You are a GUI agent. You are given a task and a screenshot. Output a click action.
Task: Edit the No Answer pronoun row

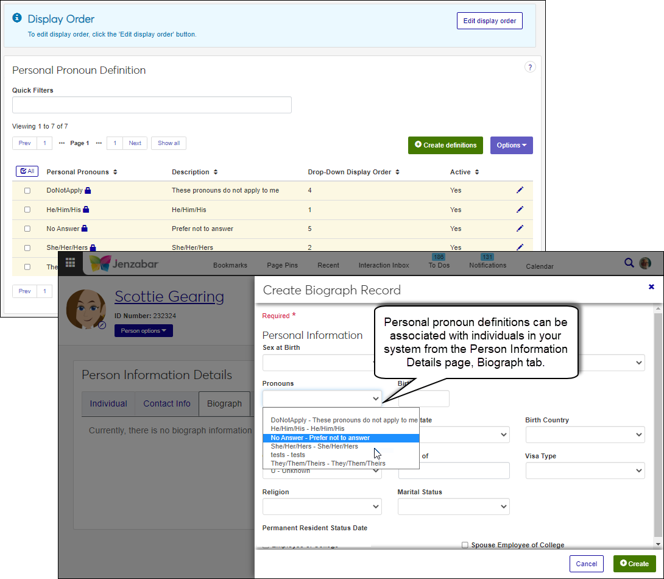pyautogui.click(x=520, y=229)
